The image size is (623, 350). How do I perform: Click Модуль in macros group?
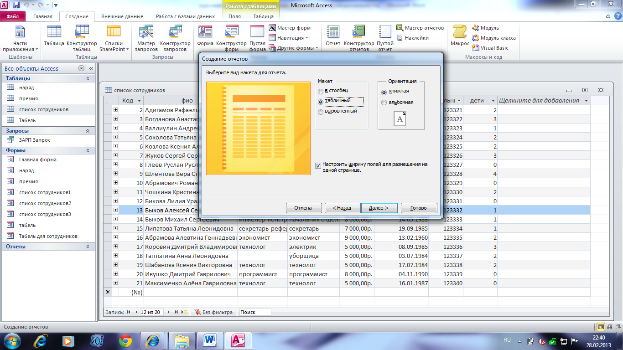point(486,28)
